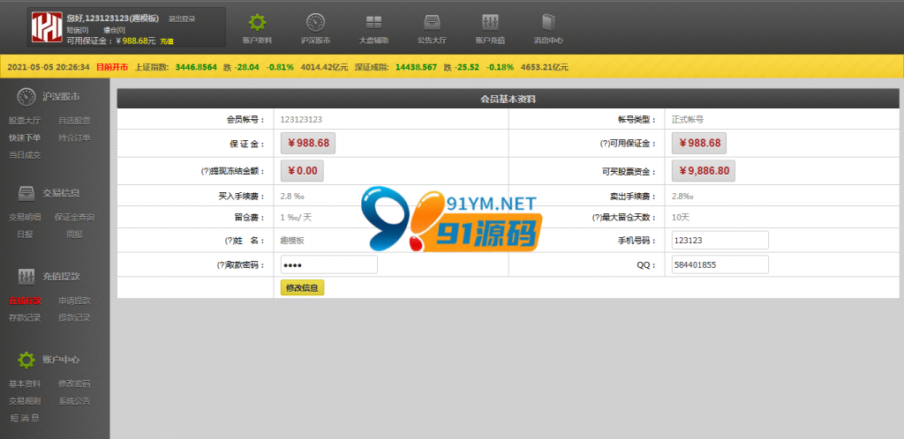
Task: Open 短消息 in sidebar
Action: pyautogui.click(x=25, y=419)
